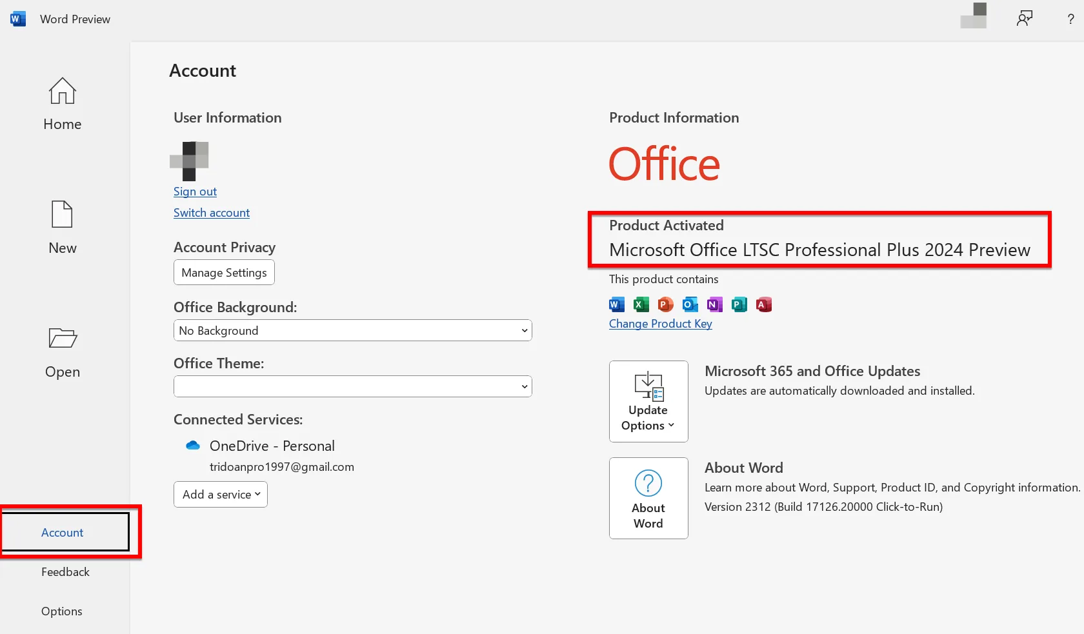The width and height of the screenshot is (1084, 634).
Task: Click the OneDrive cloud icon in Connected Services
Action: (x=193, y=446)
